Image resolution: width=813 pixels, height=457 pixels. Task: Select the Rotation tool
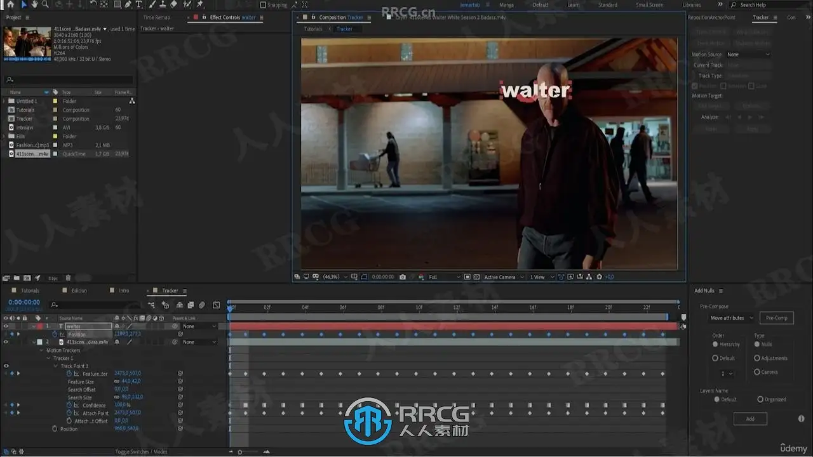pyautogui.click(x=93, y=4)
